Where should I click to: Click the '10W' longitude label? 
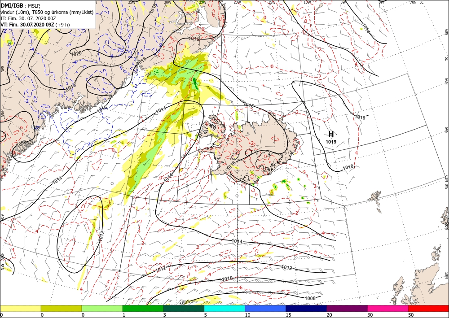tap(307, 2)
